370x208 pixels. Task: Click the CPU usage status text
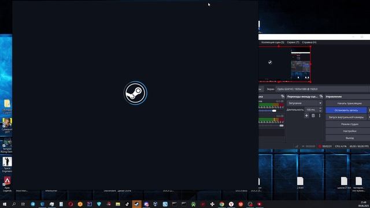341,146
